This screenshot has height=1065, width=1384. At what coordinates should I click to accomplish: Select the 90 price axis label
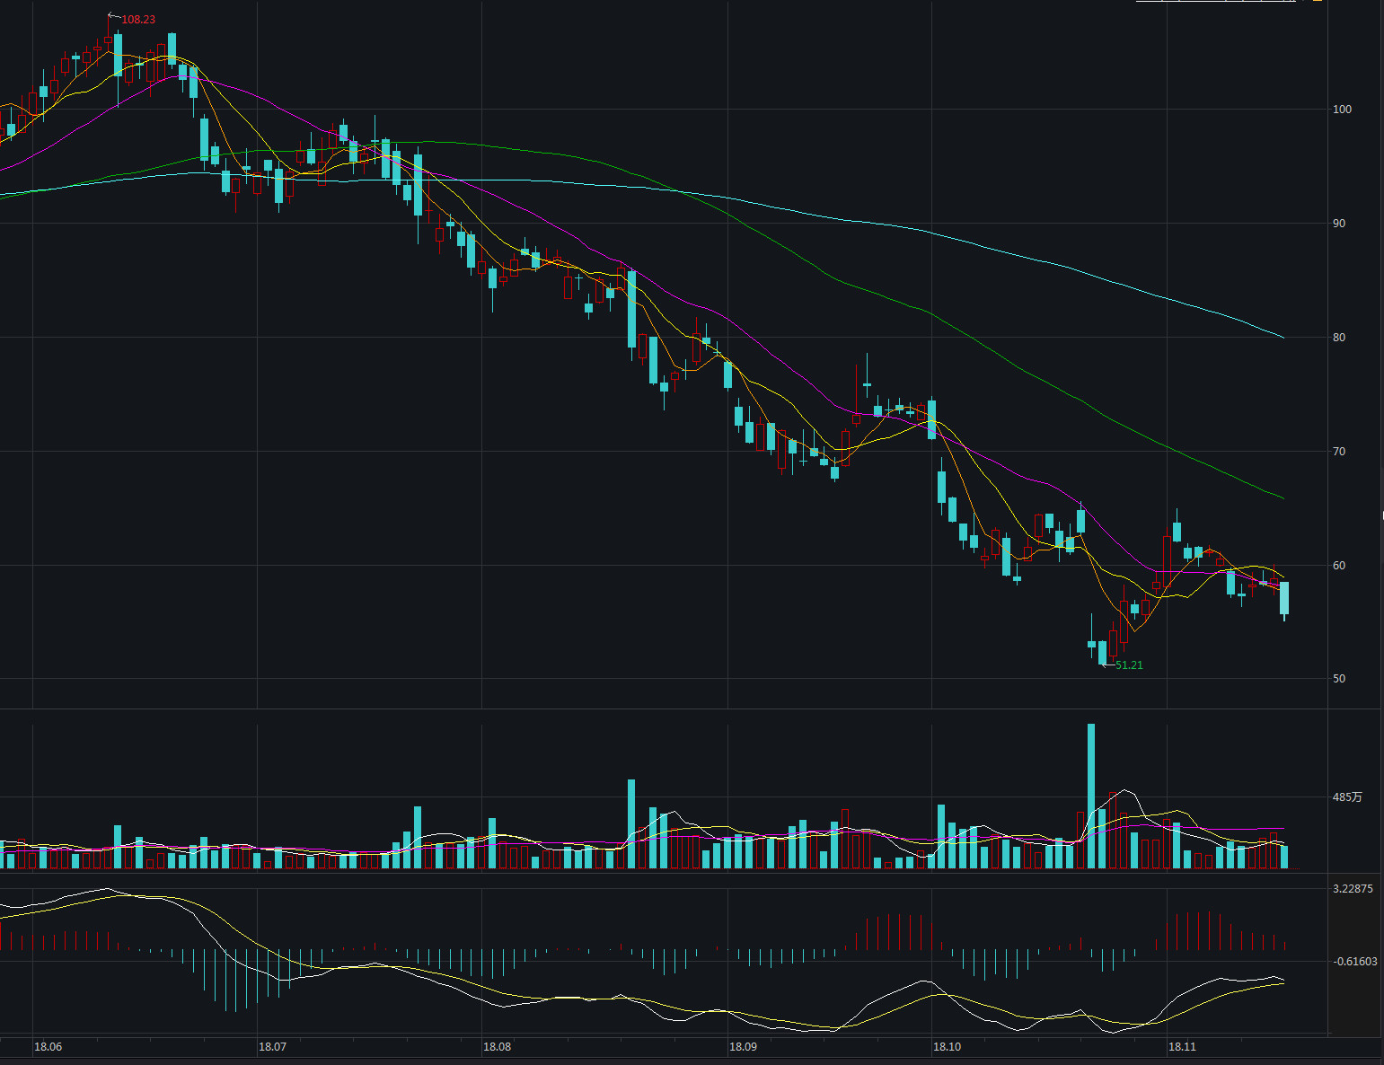point(1340,224)
